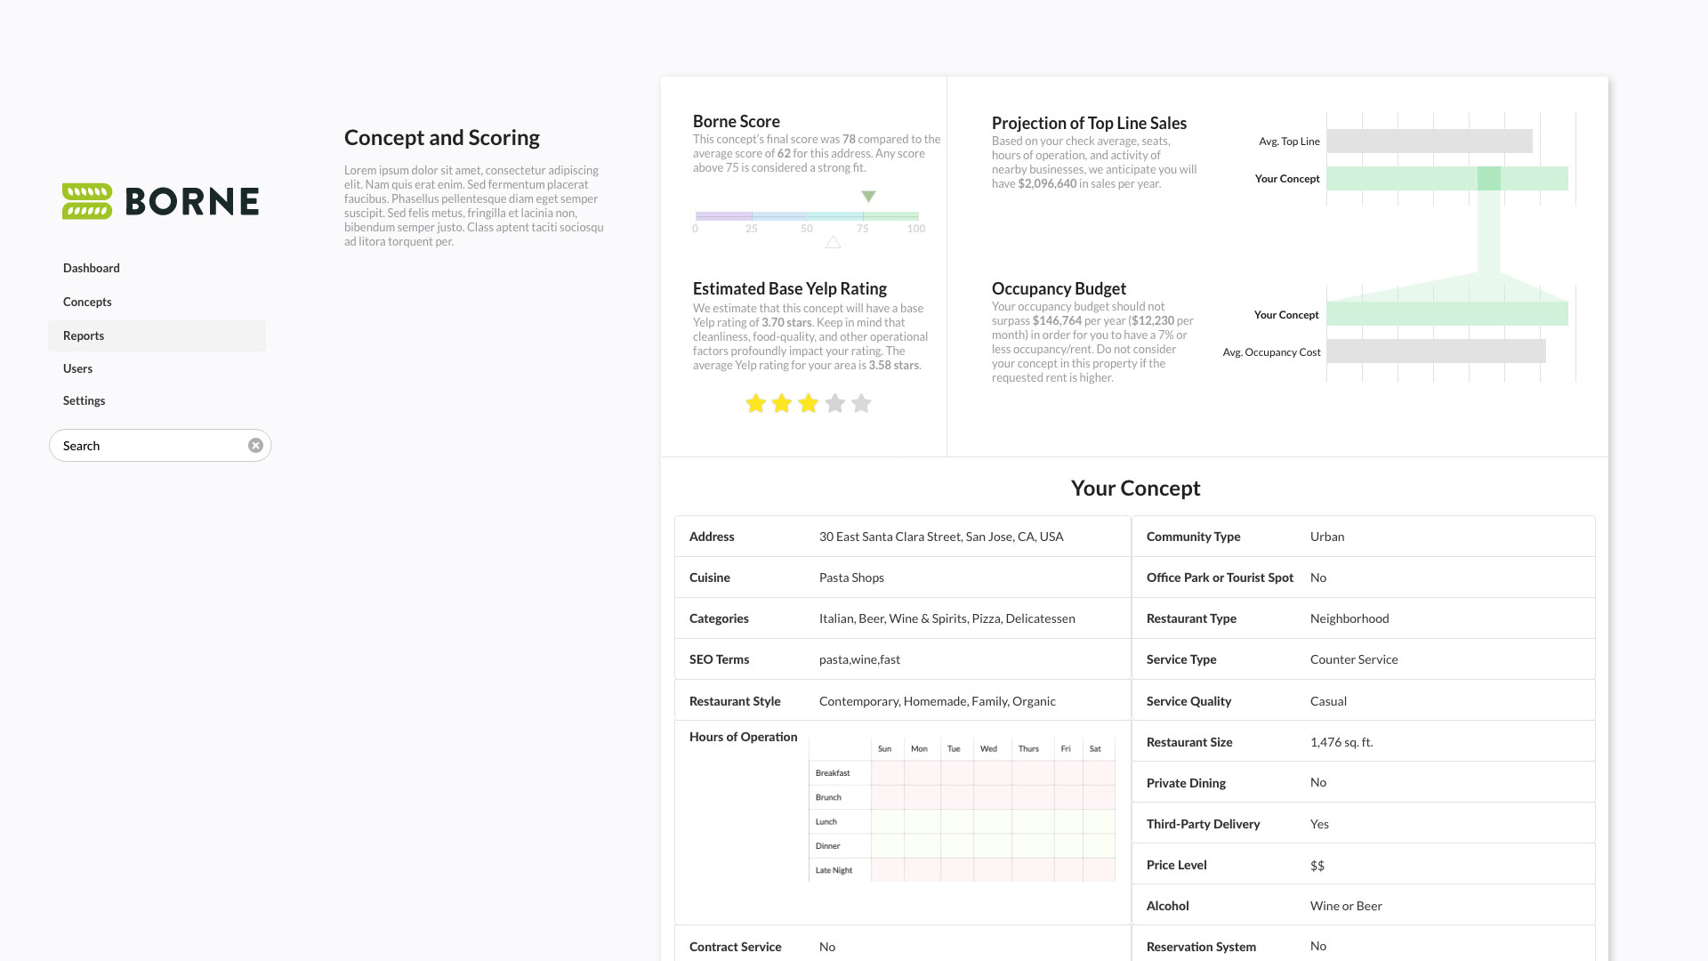This screenshot has width=1708, height=961.
Task: Click the Breakfast row label in hours table
Action: point(833,773)
